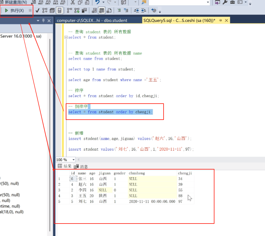Click the Cut scissors icon
The image size is (265, 236).
tap(73, 2)
